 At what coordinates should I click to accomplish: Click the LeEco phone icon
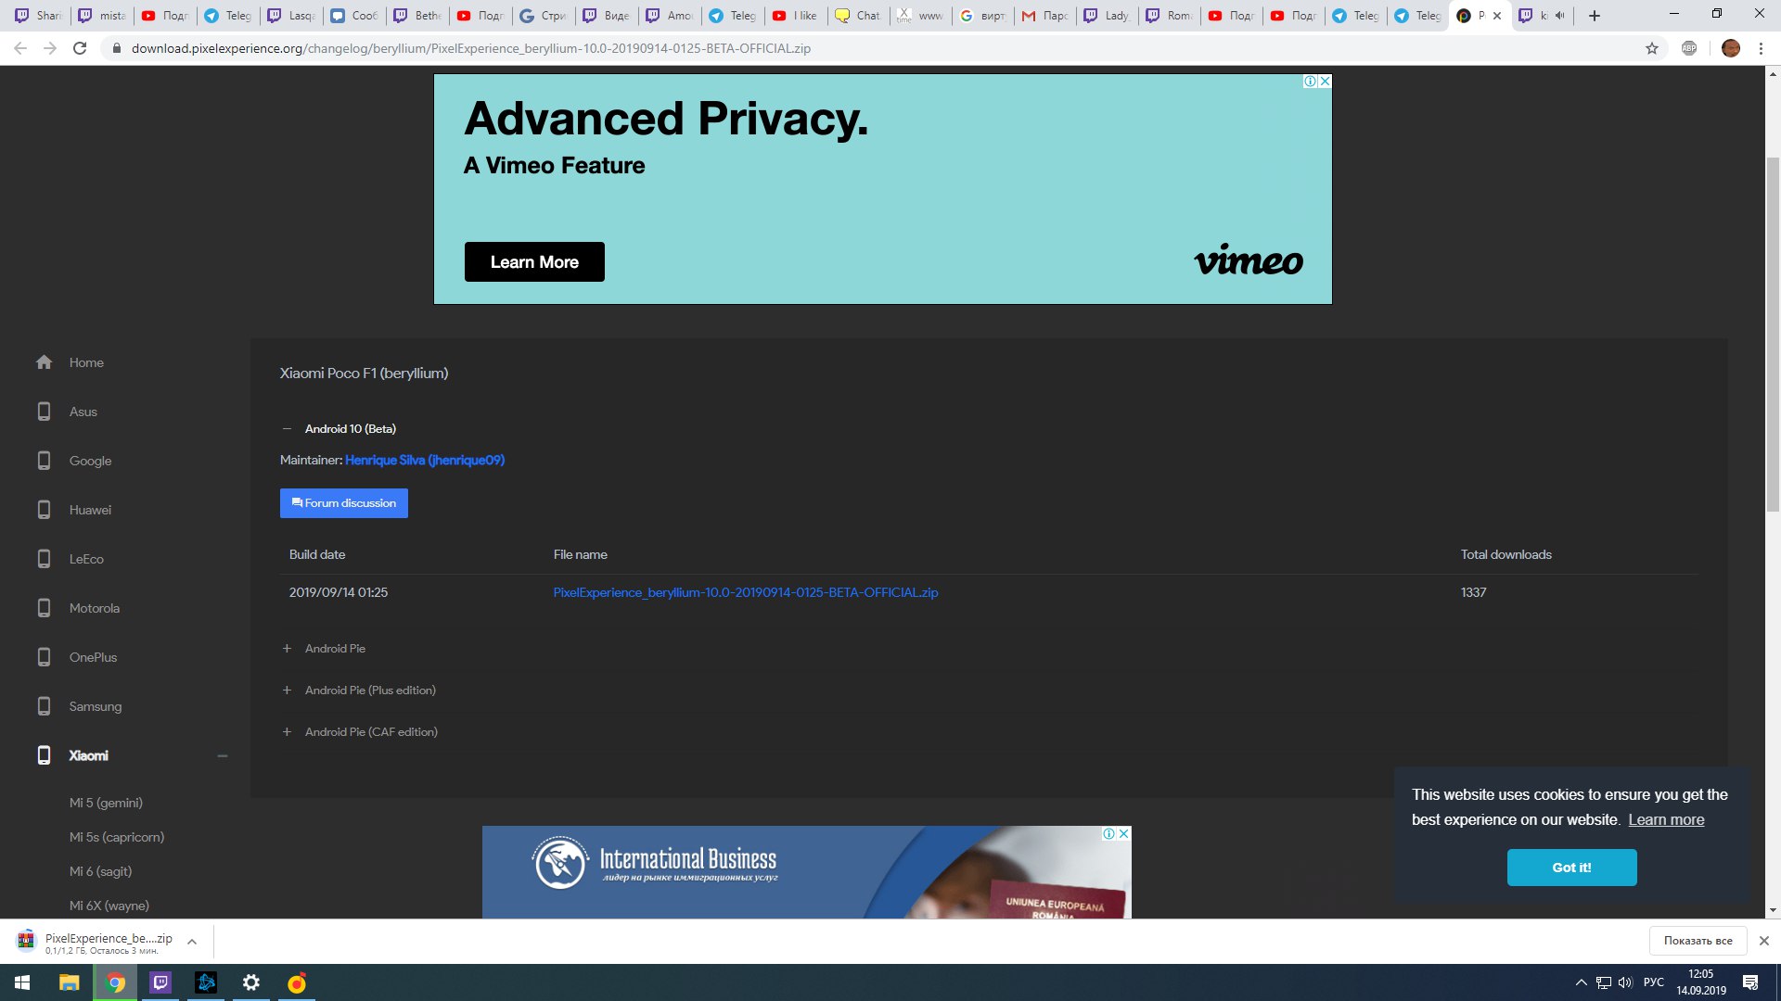pos(44,559)
